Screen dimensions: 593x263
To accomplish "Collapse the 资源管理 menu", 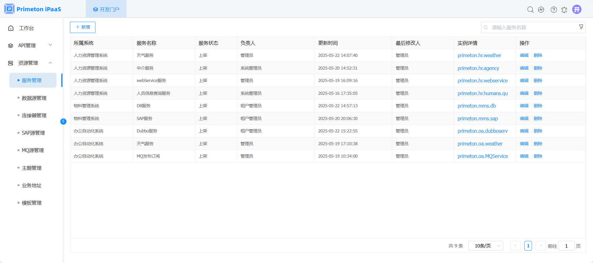I will click(30, 63).
